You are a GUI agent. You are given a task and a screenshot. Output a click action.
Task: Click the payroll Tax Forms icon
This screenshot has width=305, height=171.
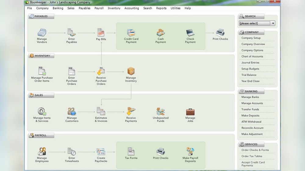pyautogui.click(x=131, y=151)
